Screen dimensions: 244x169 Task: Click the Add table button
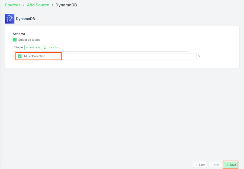point(33,47)
